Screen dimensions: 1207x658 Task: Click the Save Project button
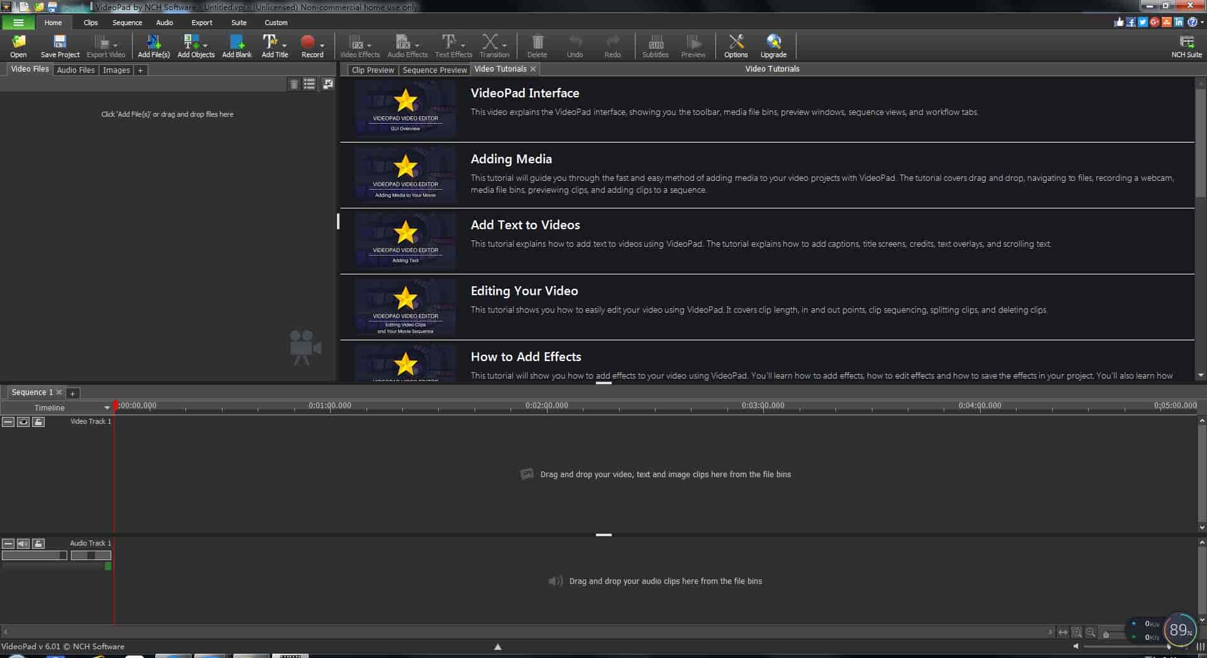click(59, 44)
